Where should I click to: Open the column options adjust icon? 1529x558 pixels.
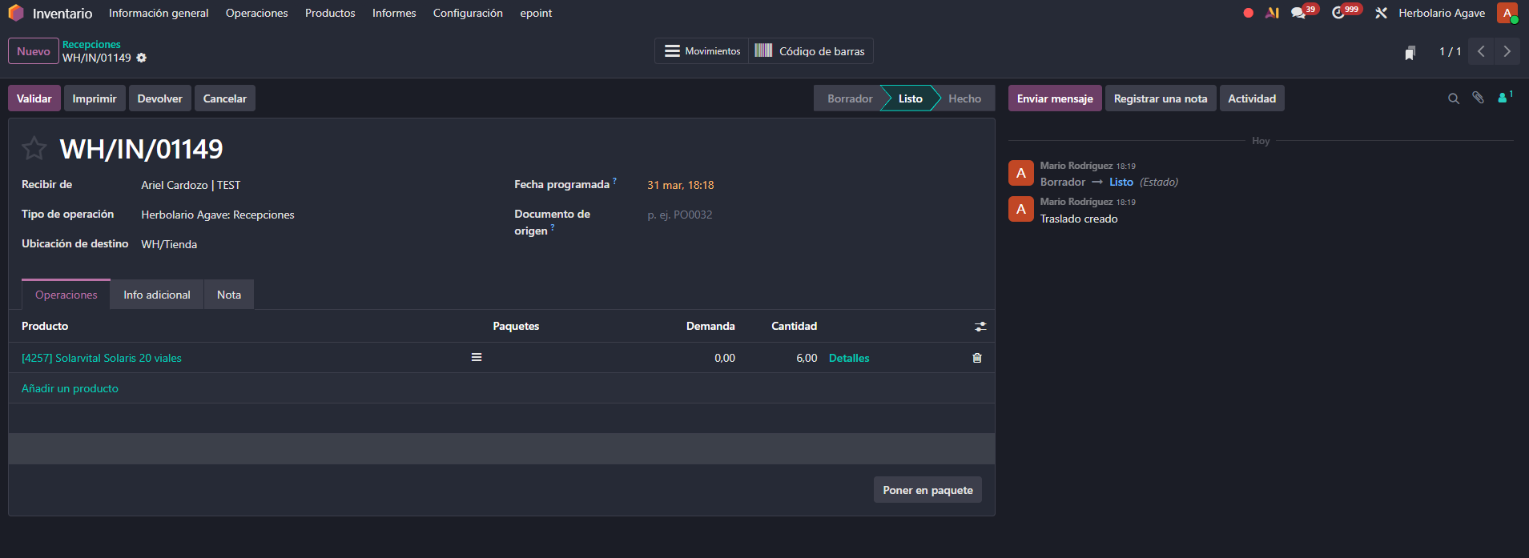click(980, 327)
